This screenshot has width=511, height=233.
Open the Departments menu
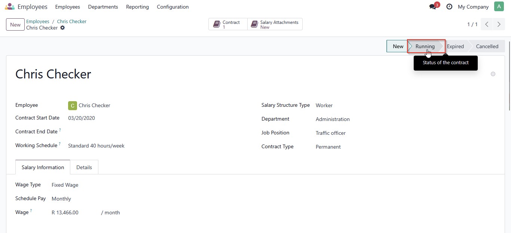coord(103,7)
